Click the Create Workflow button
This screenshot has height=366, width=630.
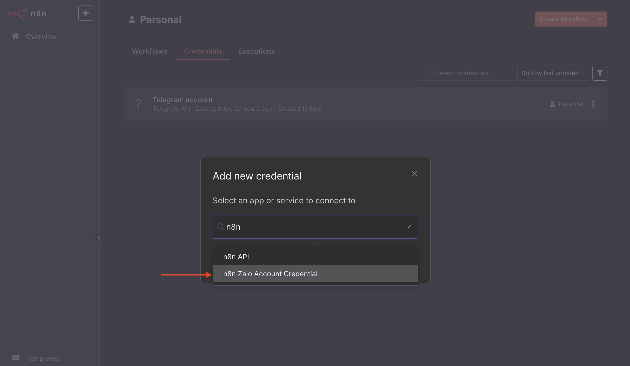(x=563, y=19)
